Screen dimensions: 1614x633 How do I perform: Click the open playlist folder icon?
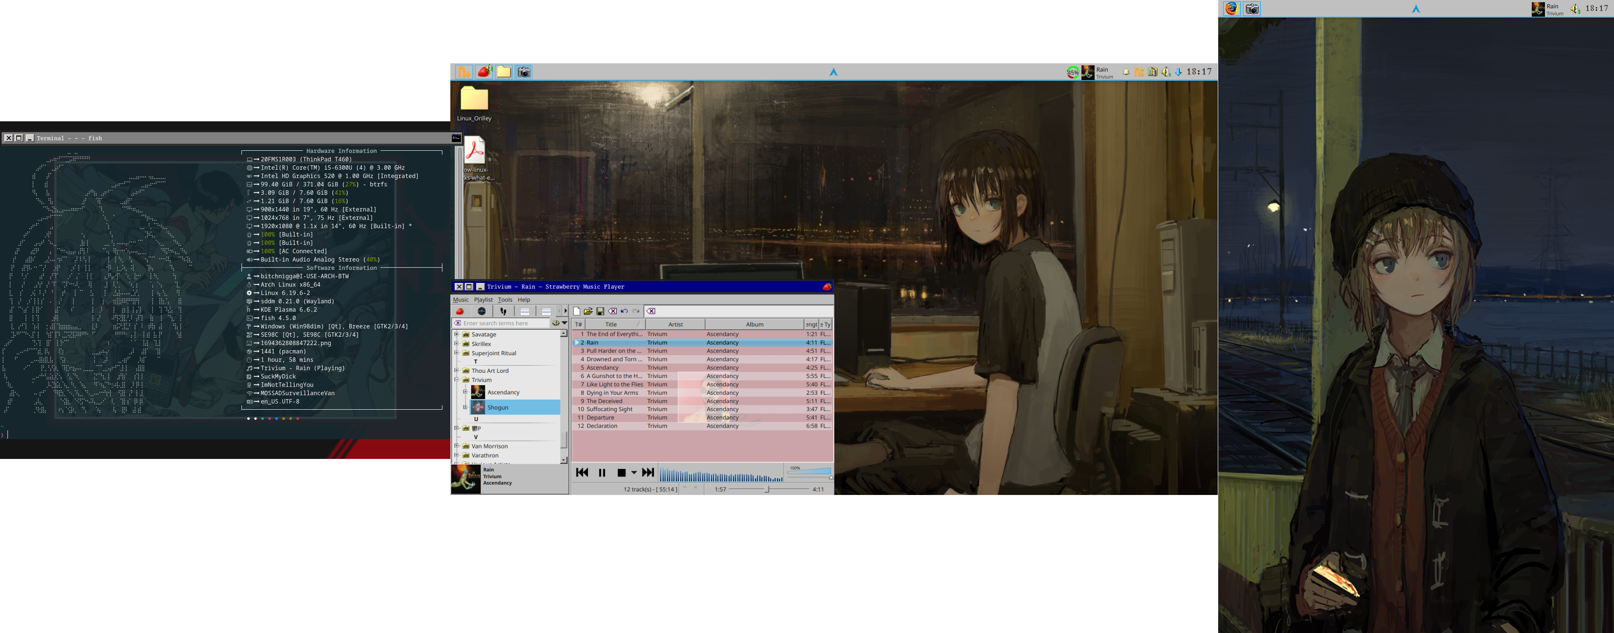pos(588,311)
